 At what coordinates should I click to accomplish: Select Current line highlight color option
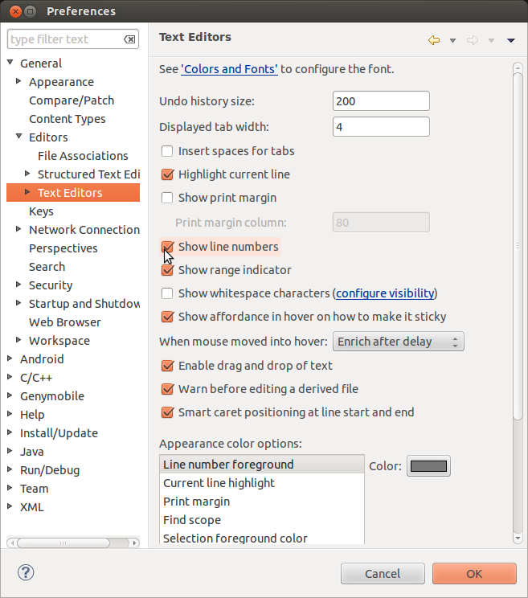tap(219, 483)
